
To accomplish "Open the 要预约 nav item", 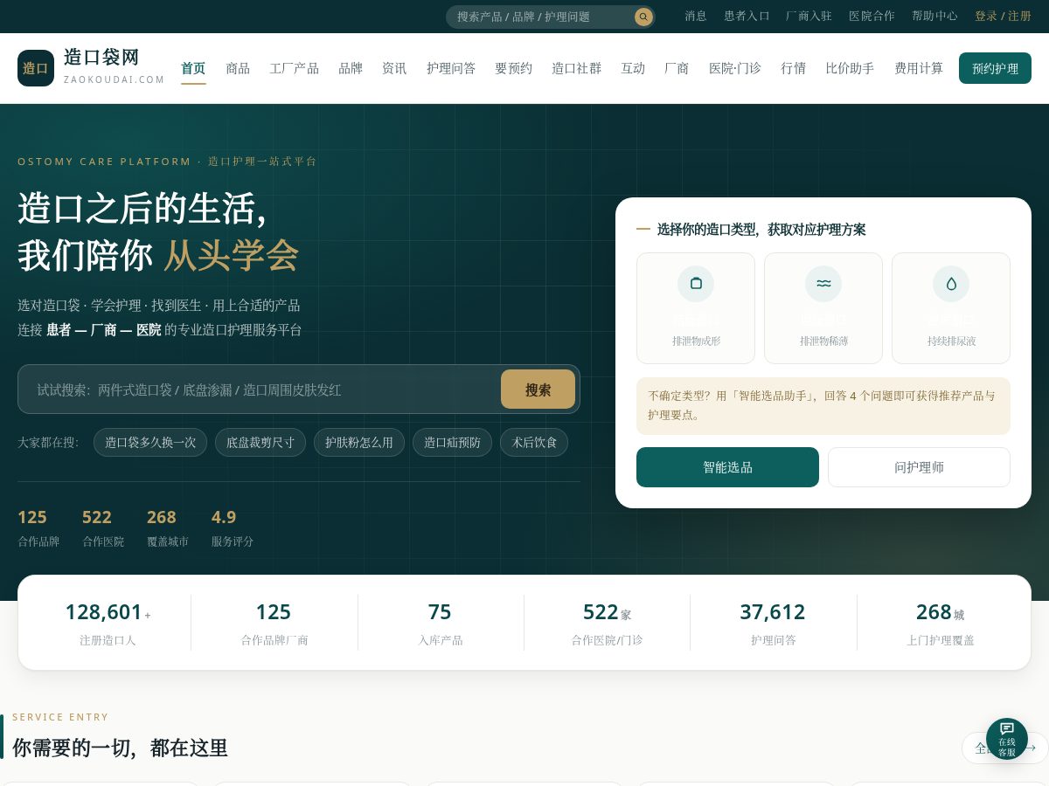I will 514,68.
